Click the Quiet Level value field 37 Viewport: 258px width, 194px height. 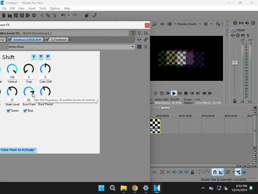[12, 100]
